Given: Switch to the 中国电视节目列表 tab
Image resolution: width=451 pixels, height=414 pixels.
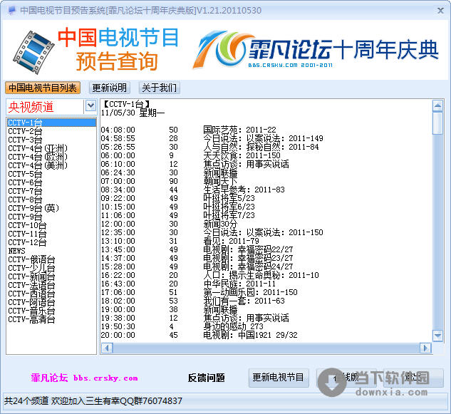Looking at the screenshot, I should [43, 88].
